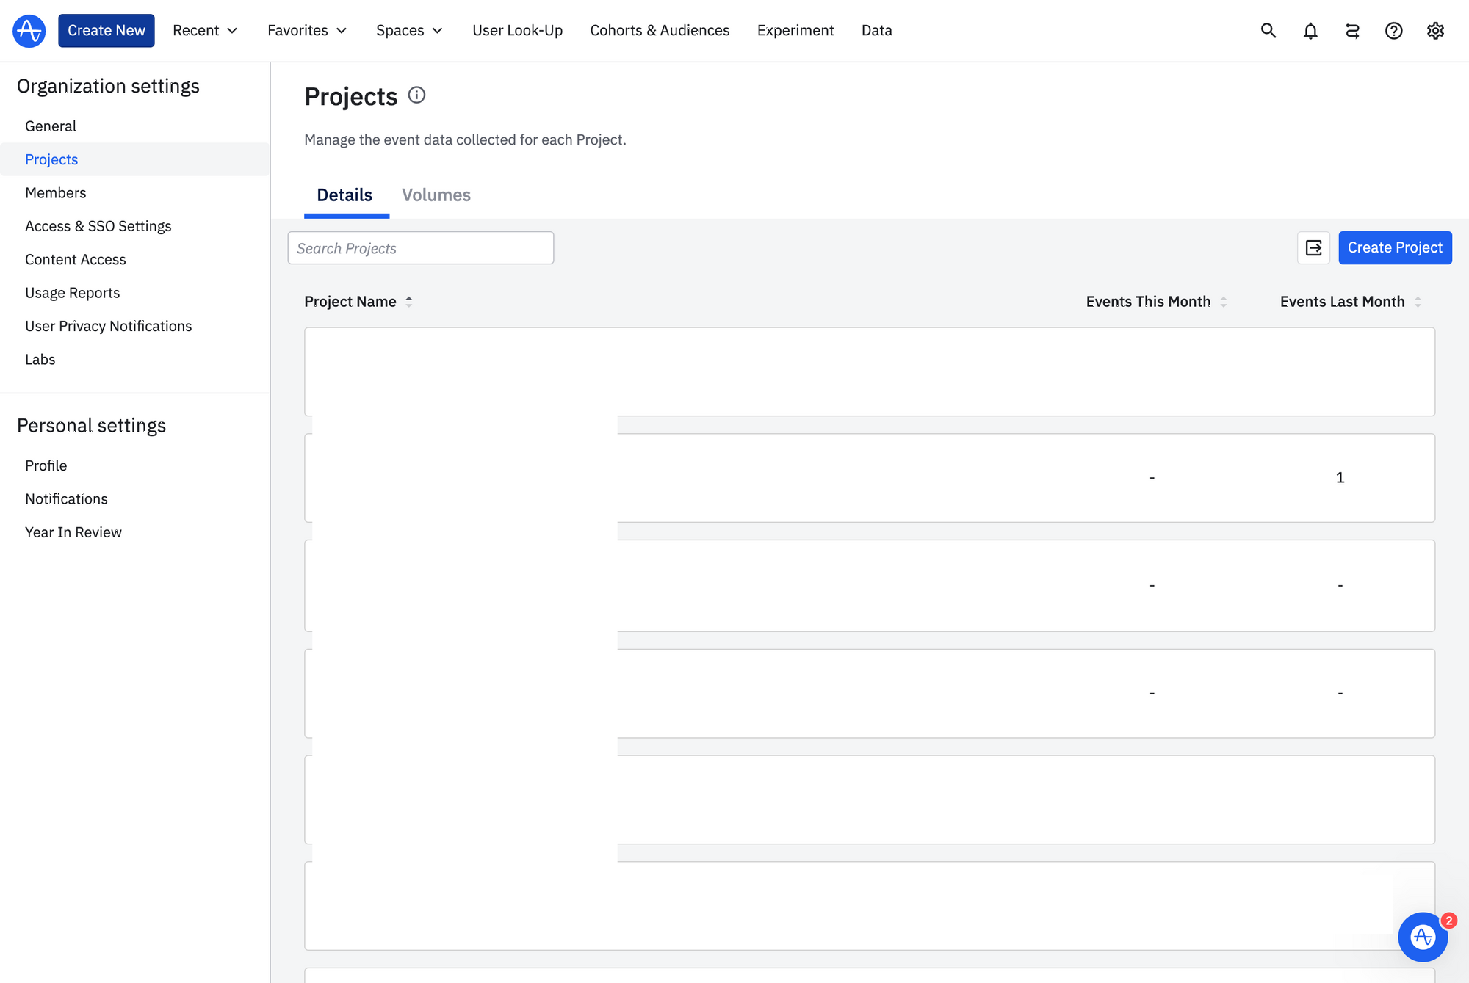The width and height of the screenshot is (1469, 983).
Task: Expand the Favorites dropdown
Action: pos(307,31)
